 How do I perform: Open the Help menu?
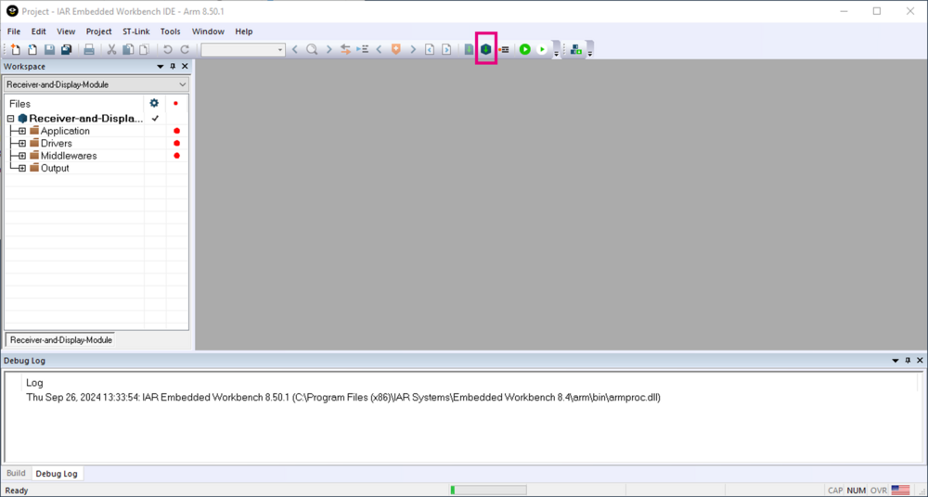tap(244, 32)
